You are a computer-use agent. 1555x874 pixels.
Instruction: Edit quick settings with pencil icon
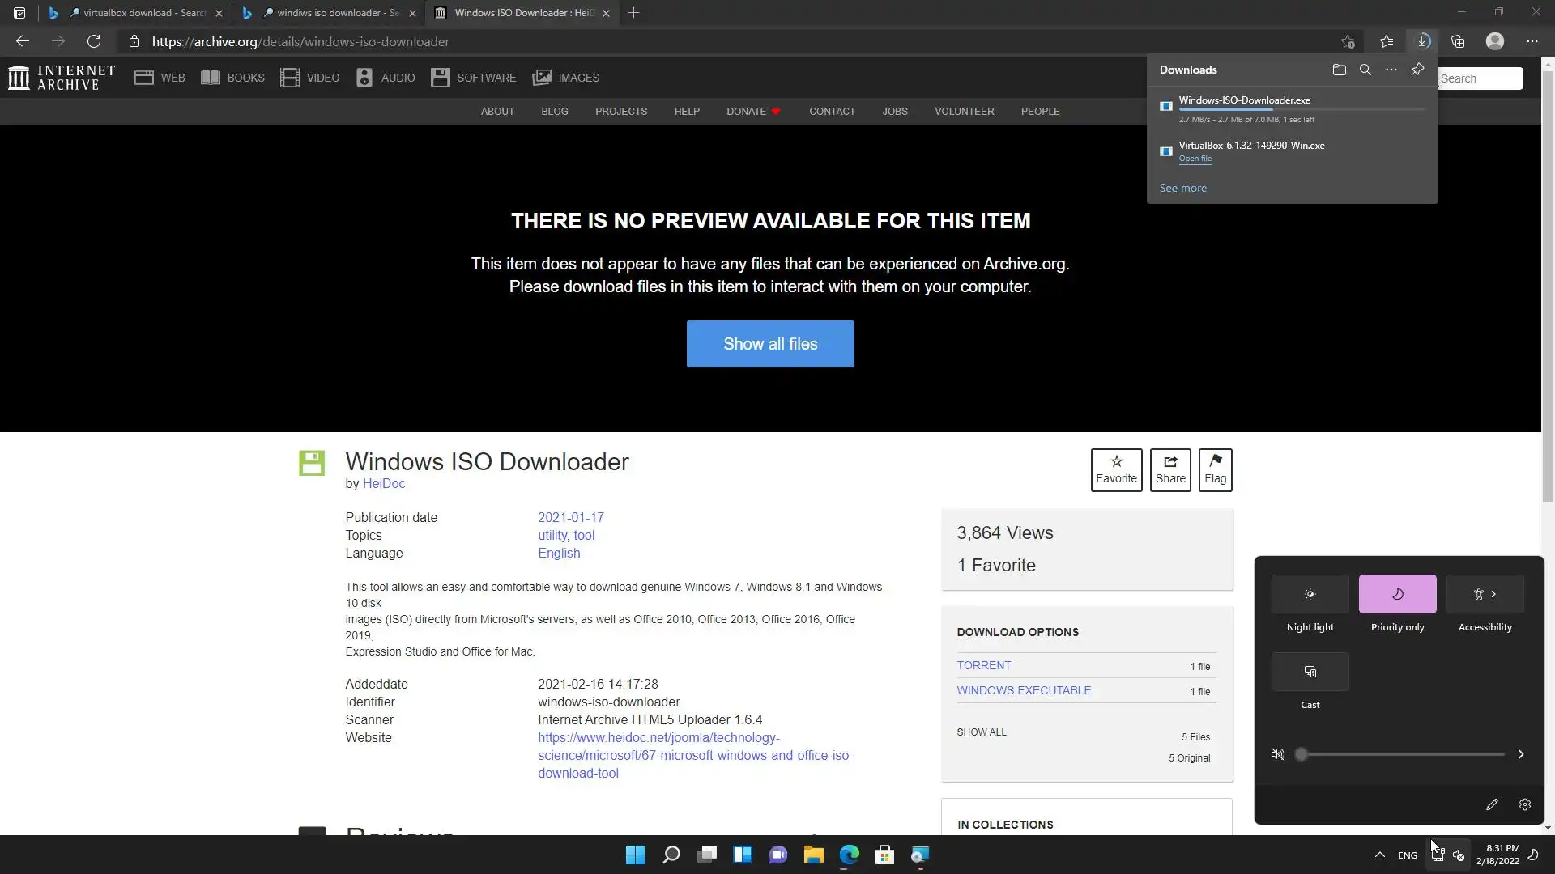1492,804
